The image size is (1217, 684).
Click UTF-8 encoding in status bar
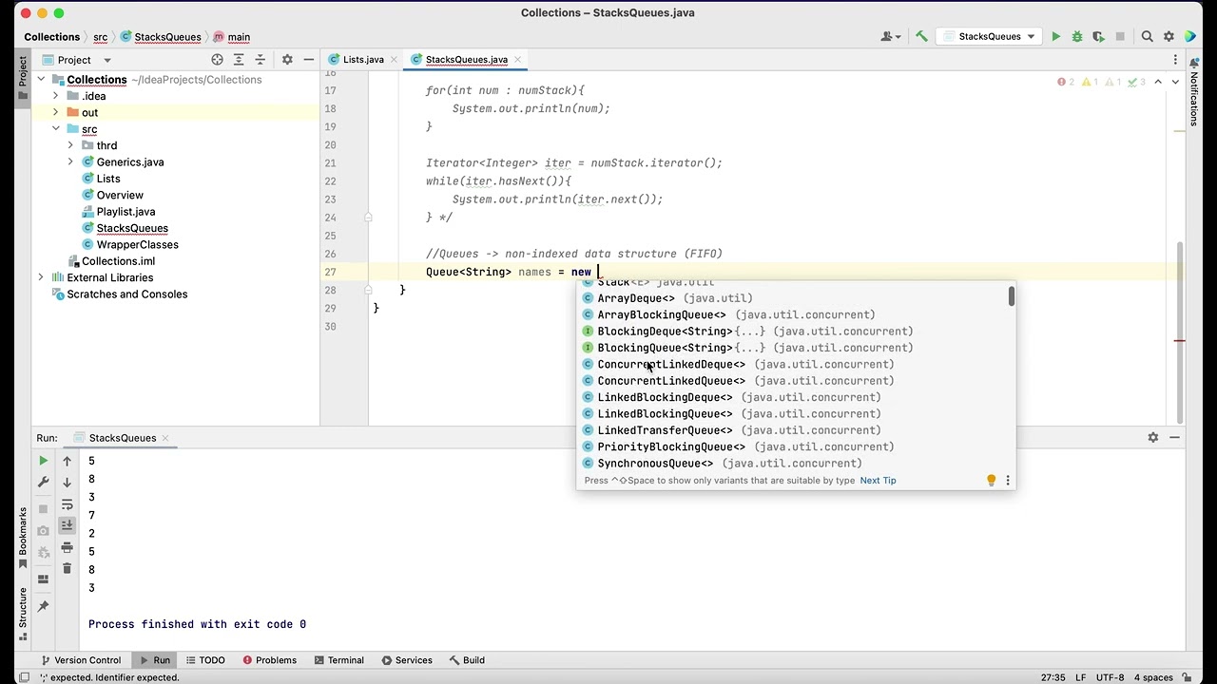pos(1110,677)
